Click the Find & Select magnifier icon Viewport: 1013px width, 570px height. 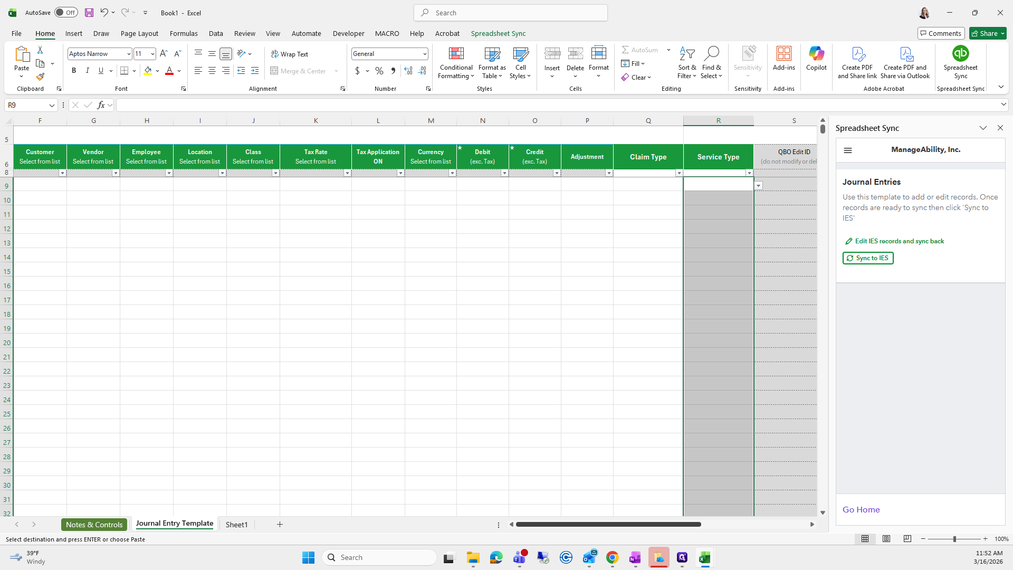tap(711, 54)
